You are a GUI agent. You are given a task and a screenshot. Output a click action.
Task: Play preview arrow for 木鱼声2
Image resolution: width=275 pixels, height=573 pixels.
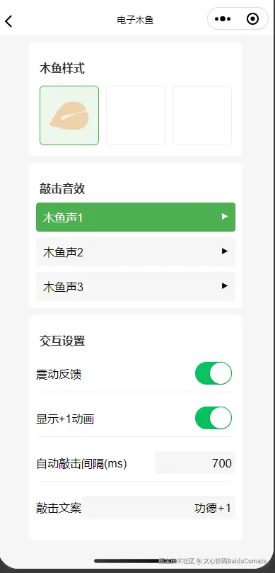(225, 251)
